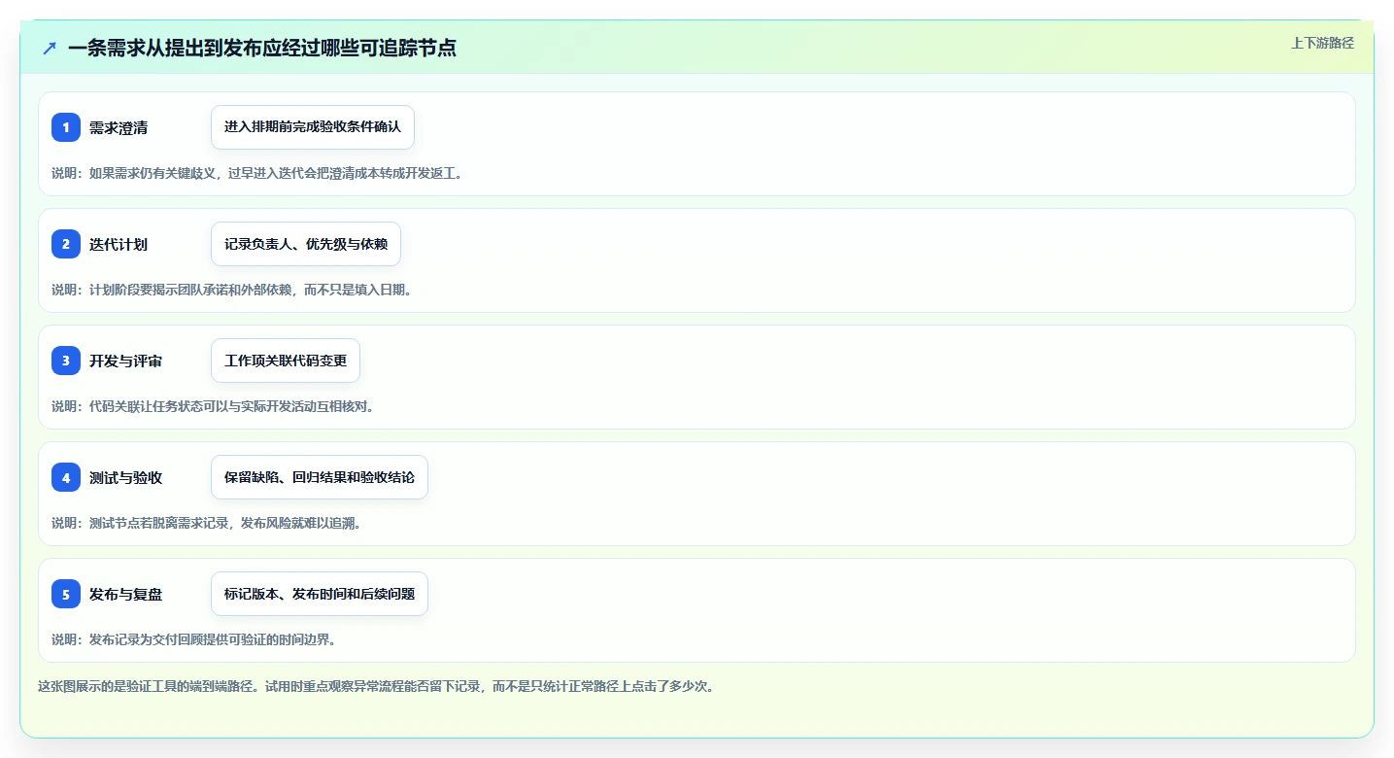Click the 进入排期前完成验收条件确认 chip
1394x758 pixels.
point(313,127)
